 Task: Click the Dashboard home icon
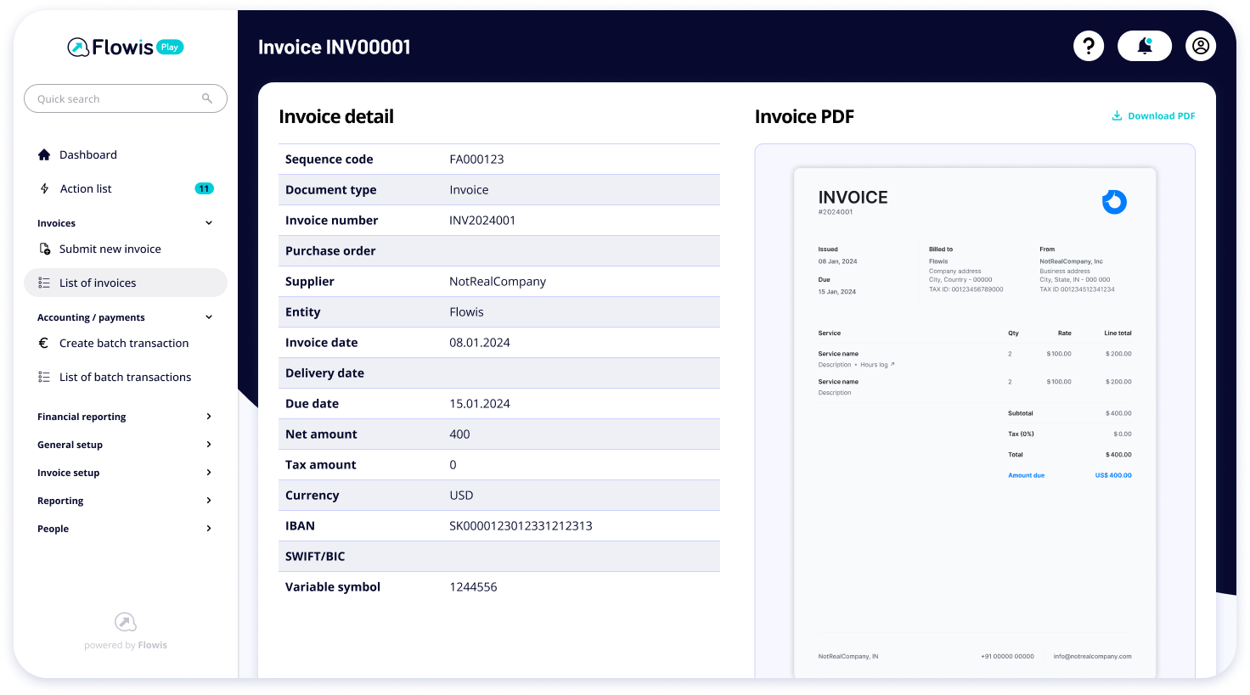[44, 154]
